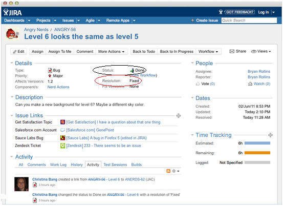283x206 pixels.
Task: Click the Zendesk ticket icon
Action: point(62,146)
